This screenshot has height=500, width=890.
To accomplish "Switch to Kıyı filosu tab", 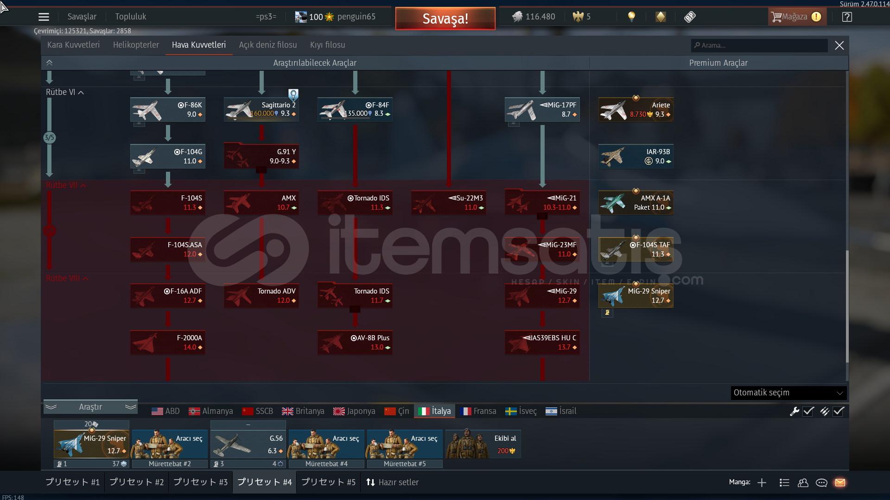I will click(x=327, y=45).
